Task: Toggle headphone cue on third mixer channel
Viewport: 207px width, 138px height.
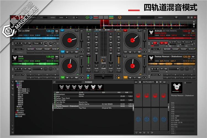Action: point(111,71)
